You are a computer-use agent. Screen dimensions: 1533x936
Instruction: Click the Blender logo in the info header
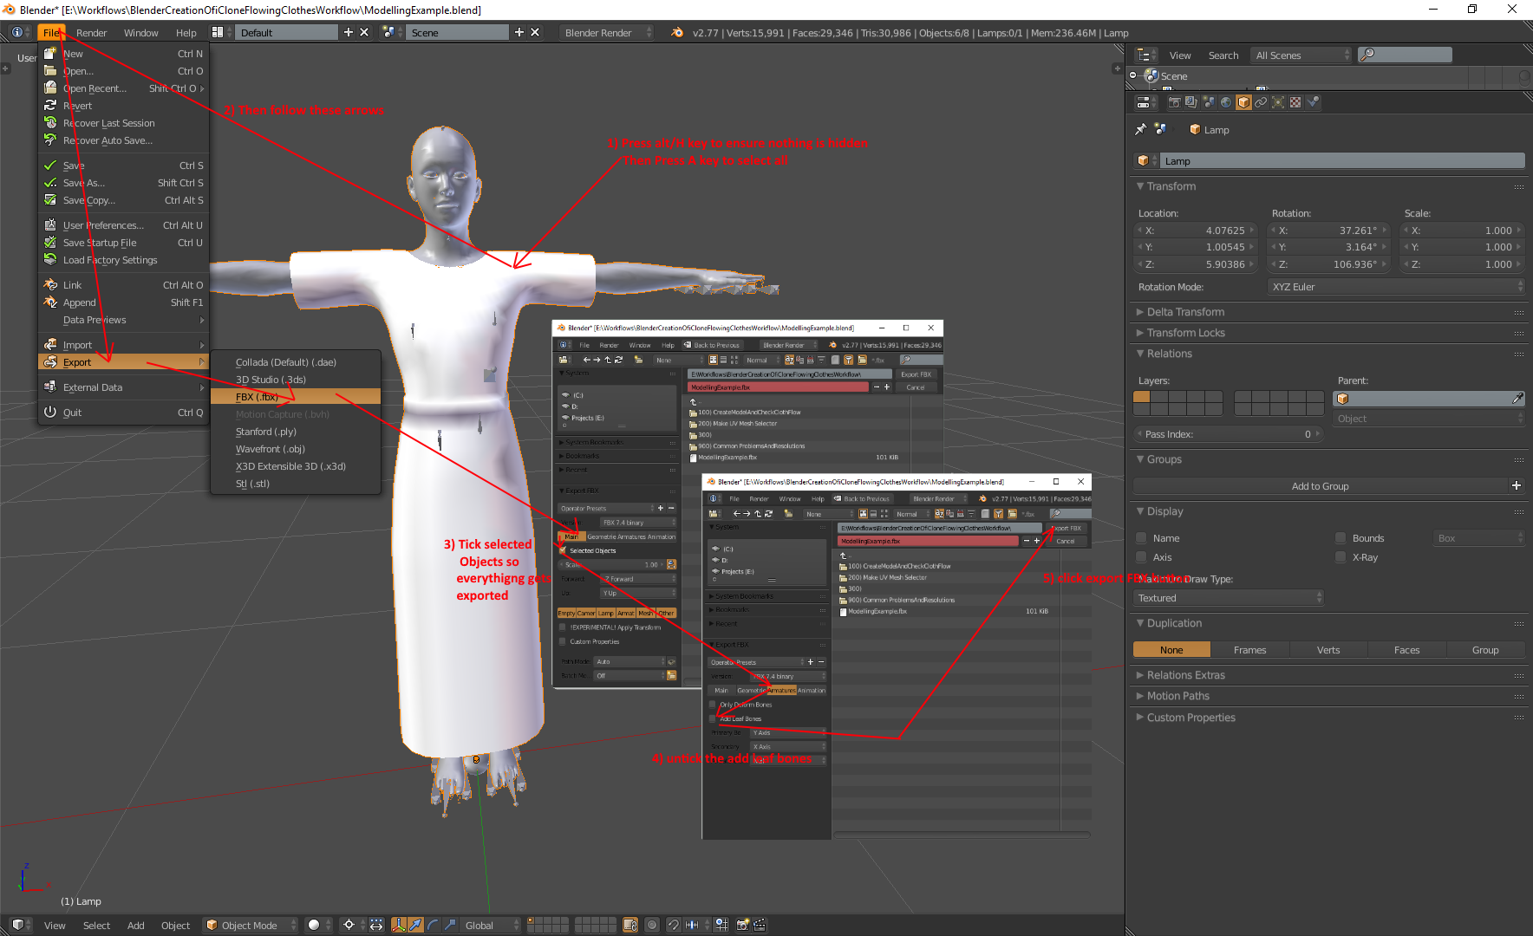(677, 32)
